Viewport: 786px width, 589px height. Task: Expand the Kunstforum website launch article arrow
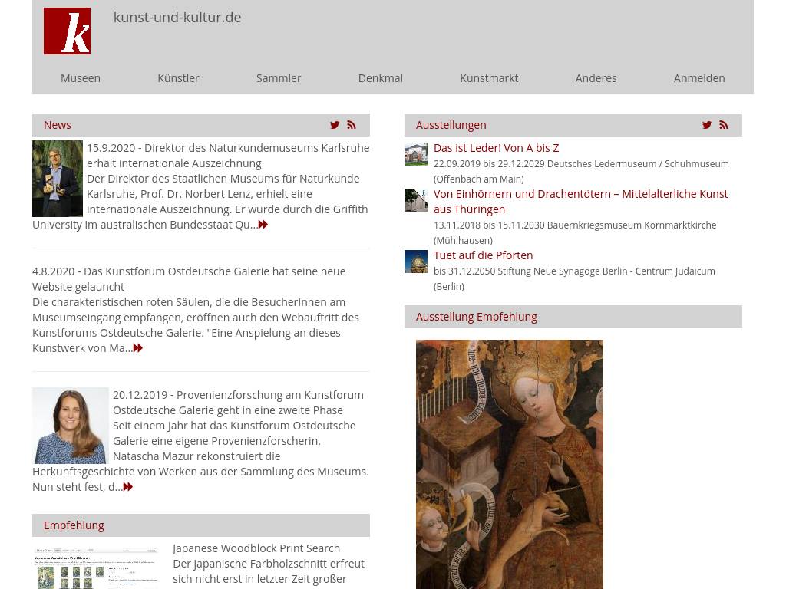click(138, 348)
